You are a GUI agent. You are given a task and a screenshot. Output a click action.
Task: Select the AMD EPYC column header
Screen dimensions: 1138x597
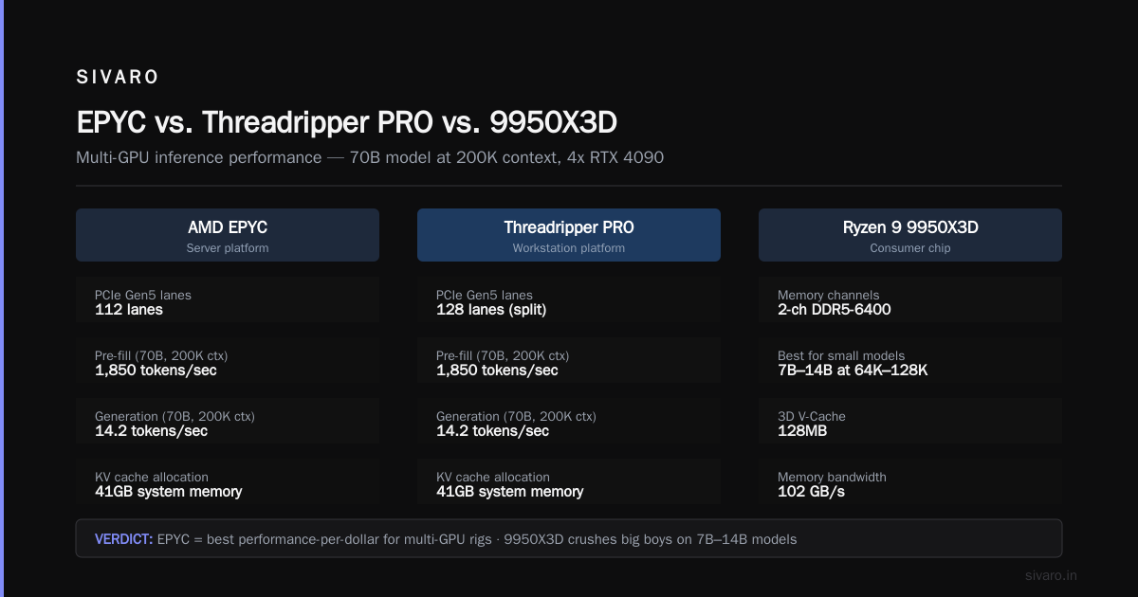tap(228, 235)
